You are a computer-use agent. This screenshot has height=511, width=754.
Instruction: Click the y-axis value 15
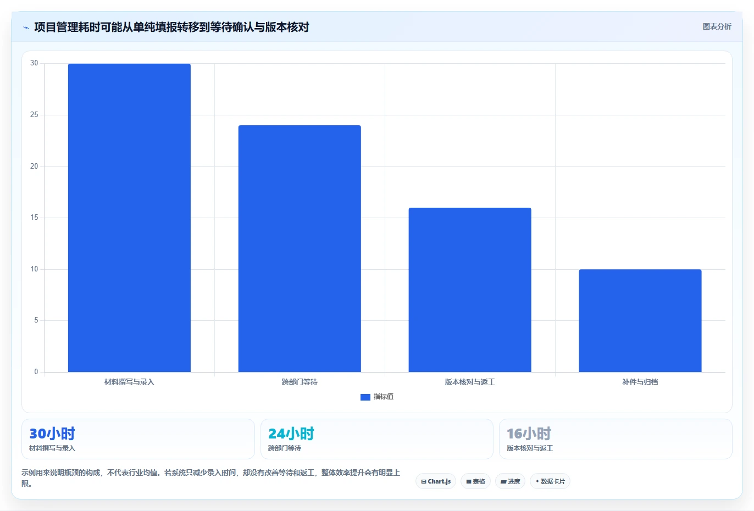coord(35,218)
